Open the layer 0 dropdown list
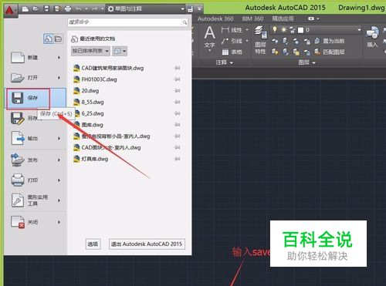The height and width of the screenshot is (286, 386). 359,30
